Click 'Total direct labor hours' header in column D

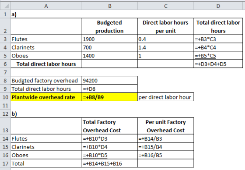218,26
